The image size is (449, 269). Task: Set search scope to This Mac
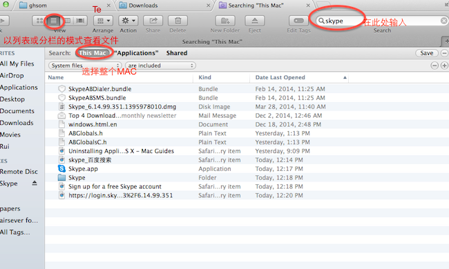(x=93, y=53)
